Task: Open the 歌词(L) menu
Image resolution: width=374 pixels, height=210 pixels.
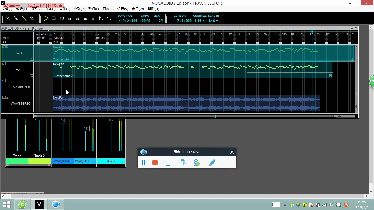Action: (x=94, y=9)
